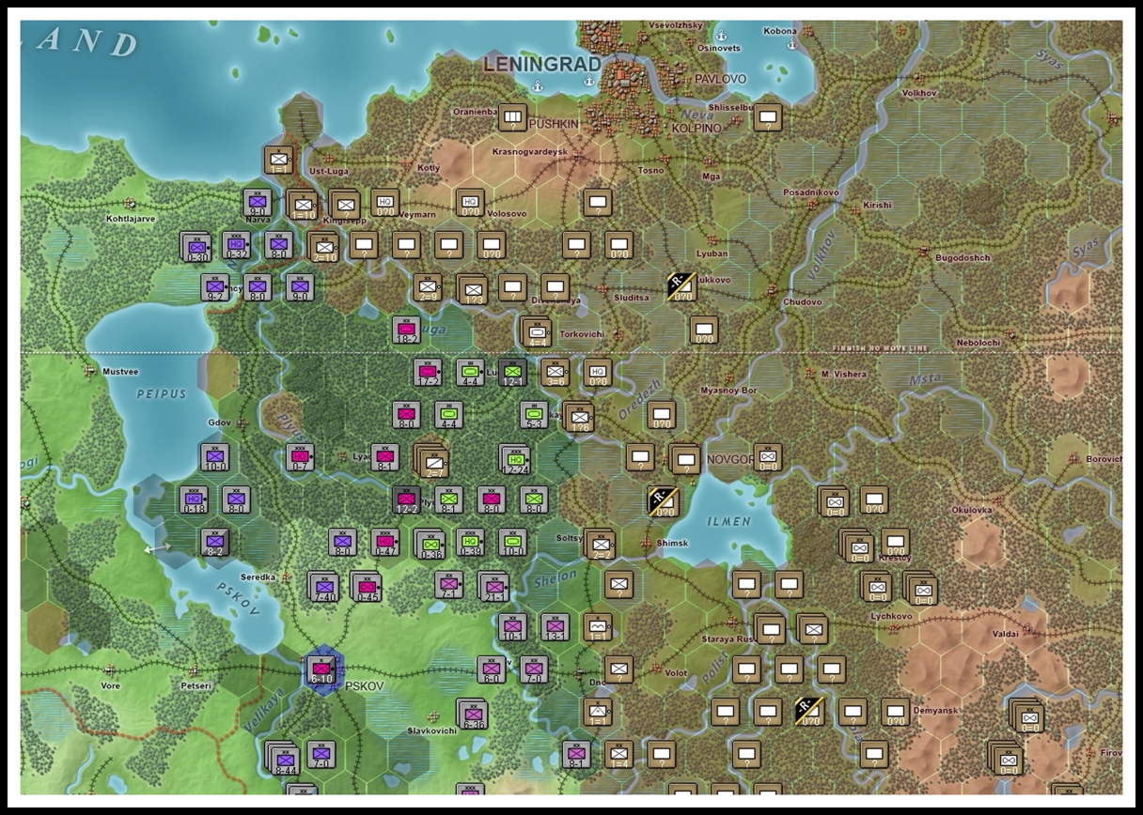
Task: Click the Mustvee town label
Action: (x=120, y=372)
